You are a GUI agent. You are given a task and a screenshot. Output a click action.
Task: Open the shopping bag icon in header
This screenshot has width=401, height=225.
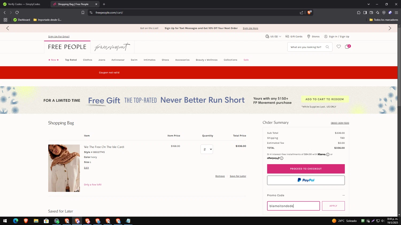point(347,47)
